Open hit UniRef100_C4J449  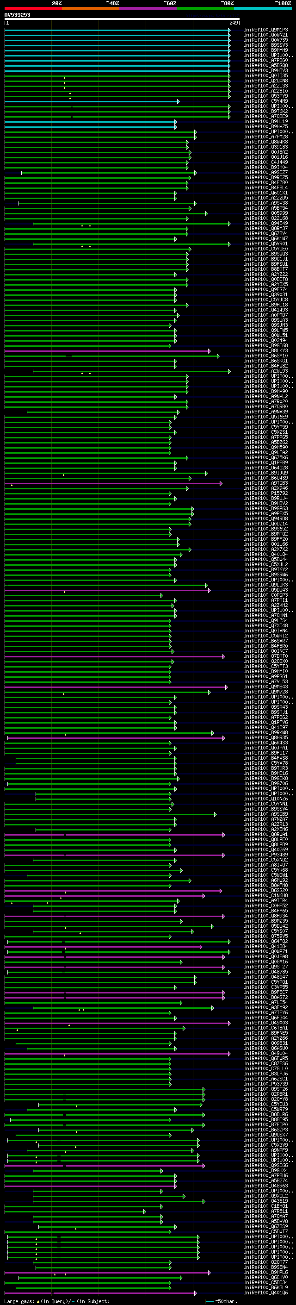point(265,162)
